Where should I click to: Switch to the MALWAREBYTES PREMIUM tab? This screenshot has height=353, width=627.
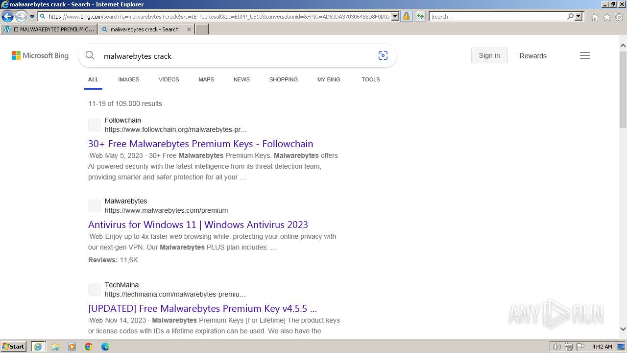click(49, 29)
